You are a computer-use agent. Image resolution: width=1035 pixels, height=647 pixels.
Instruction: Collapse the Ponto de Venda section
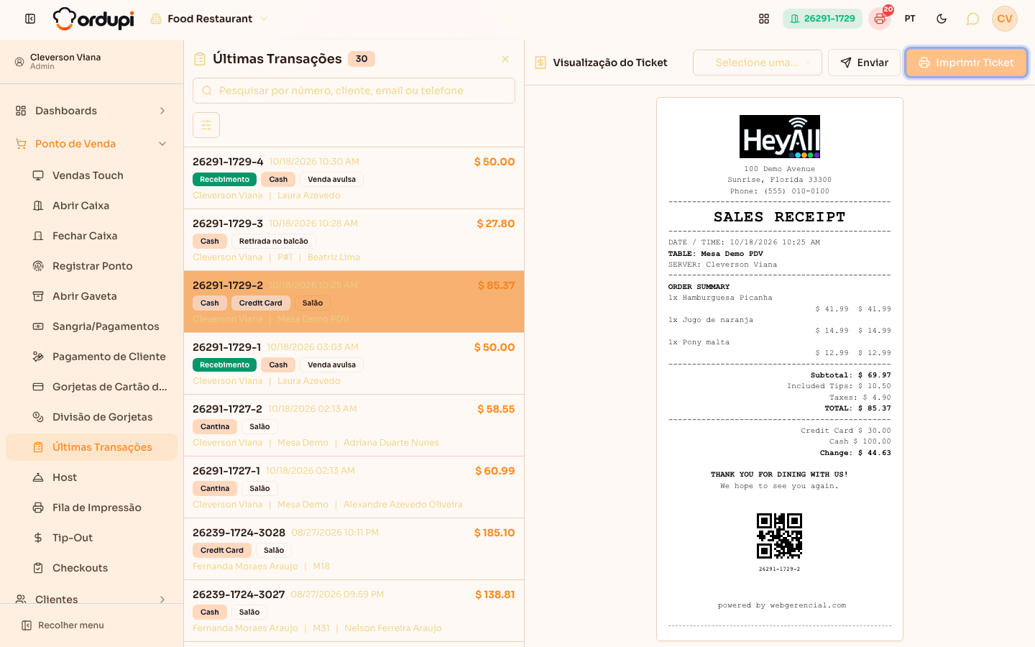pyautogui.click(x=91, y=144)
